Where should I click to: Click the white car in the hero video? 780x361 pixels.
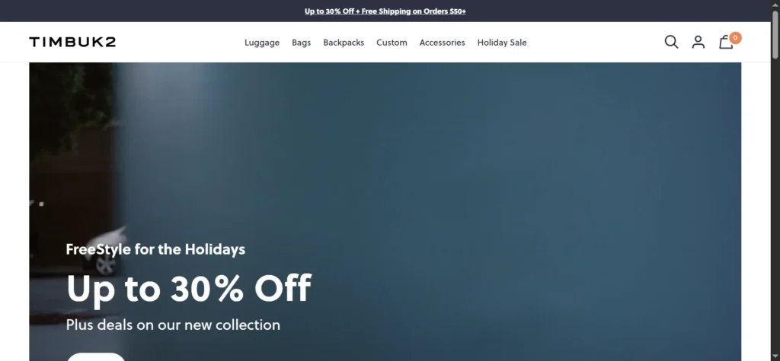[x=108, y=251]
